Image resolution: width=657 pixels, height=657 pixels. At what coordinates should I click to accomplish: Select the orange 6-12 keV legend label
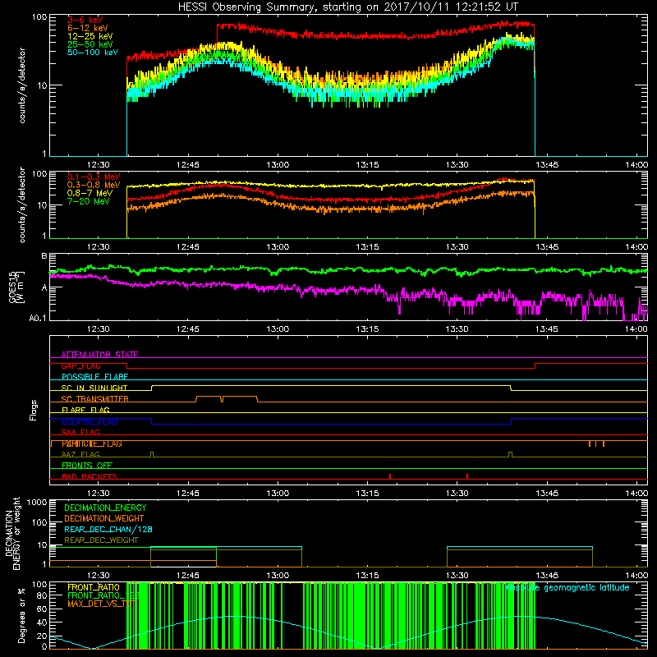pos(88,28)
